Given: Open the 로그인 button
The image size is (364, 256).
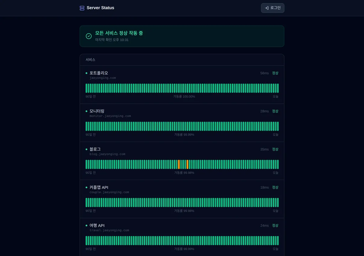Looking at the screenshot, I should (273, 8).
